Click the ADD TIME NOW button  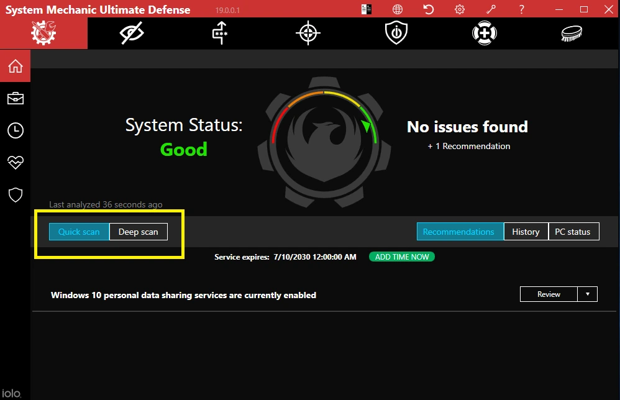click(402, 257)
